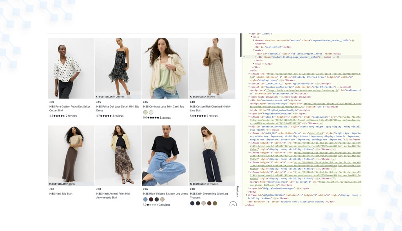The width and height of the screenshot is (402, 231).
Task: Click the M&S Maxi Slip Skirt title
Action: (61, 194)
